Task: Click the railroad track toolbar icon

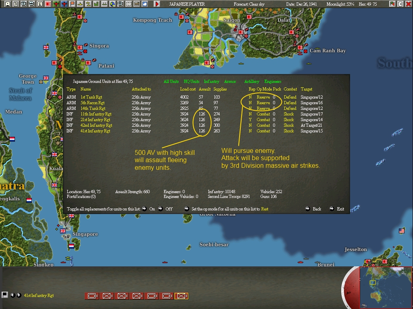Action: [137, 4]
